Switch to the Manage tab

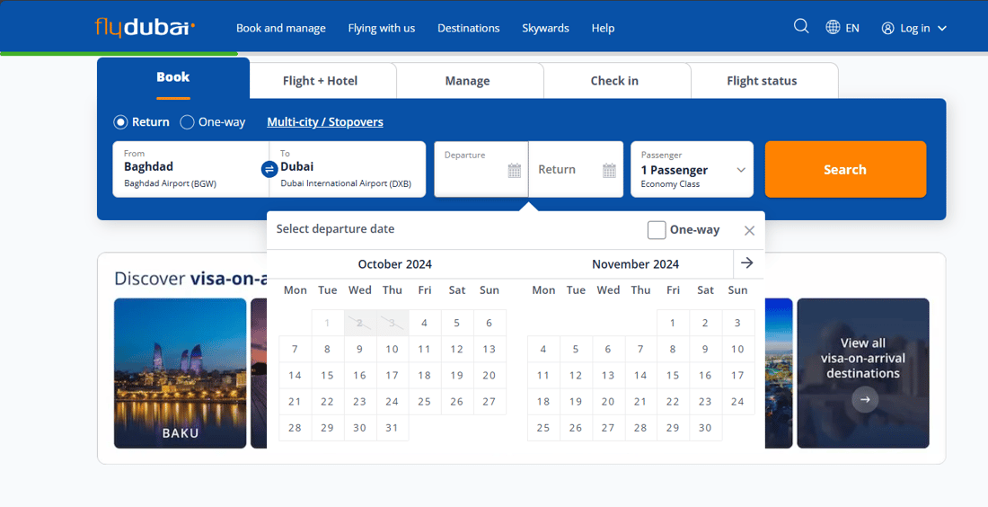470,81
